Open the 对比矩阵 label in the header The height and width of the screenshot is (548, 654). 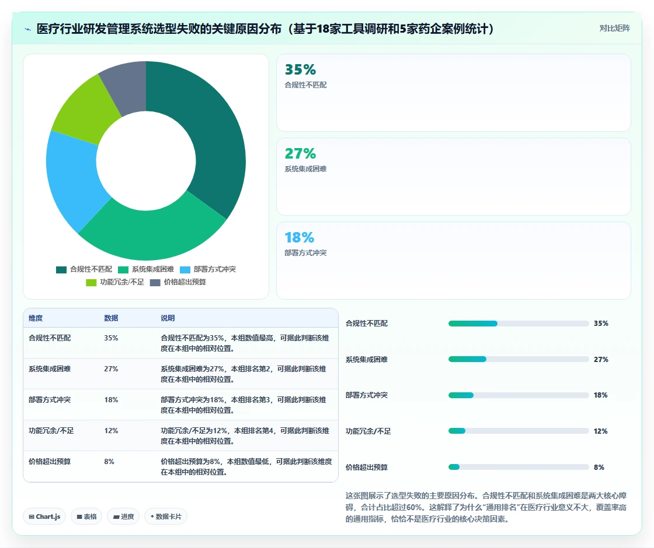coord(614,29)
